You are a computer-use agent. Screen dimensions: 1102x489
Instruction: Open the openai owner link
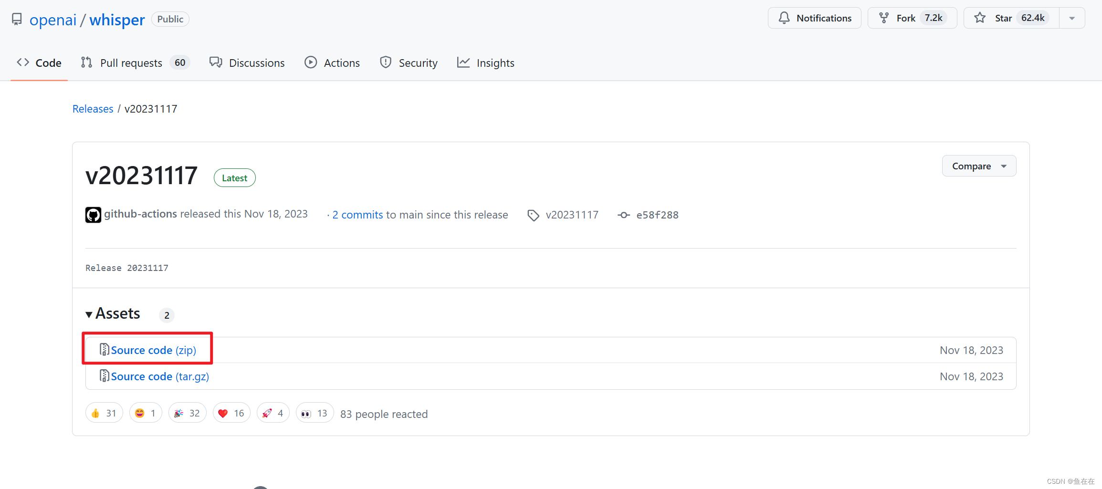click(53, 20)
